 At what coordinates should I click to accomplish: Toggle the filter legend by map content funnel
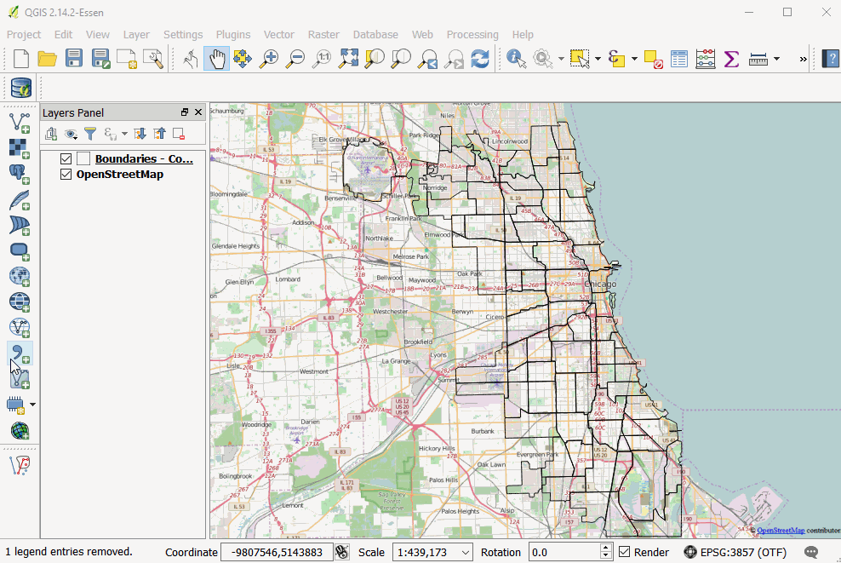click(90, 134)
